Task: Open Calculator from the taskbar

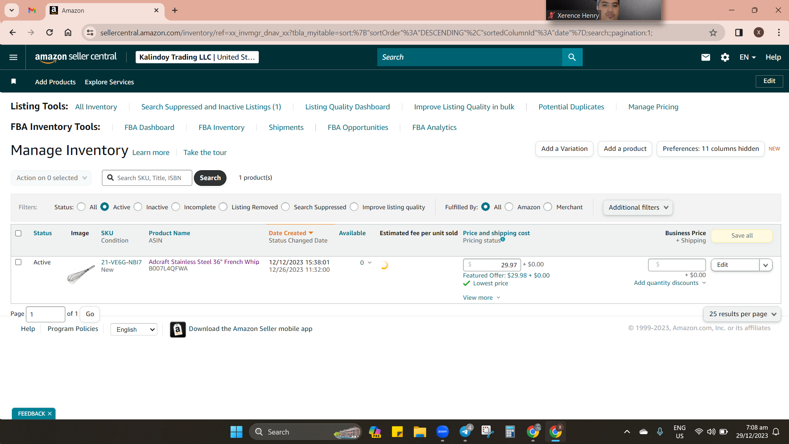Action: (510, 432)
